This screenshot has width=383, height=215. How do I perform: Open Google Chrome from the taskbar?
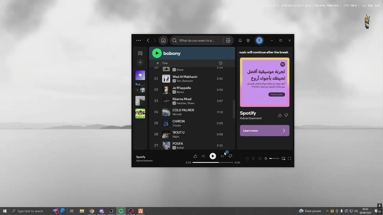click(92, 211)
